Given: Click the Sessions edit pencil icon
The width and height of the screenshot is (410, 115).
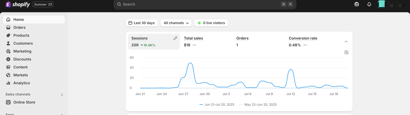Looking at the screenshot, I should pyautogui.click(x=175, y=38).
